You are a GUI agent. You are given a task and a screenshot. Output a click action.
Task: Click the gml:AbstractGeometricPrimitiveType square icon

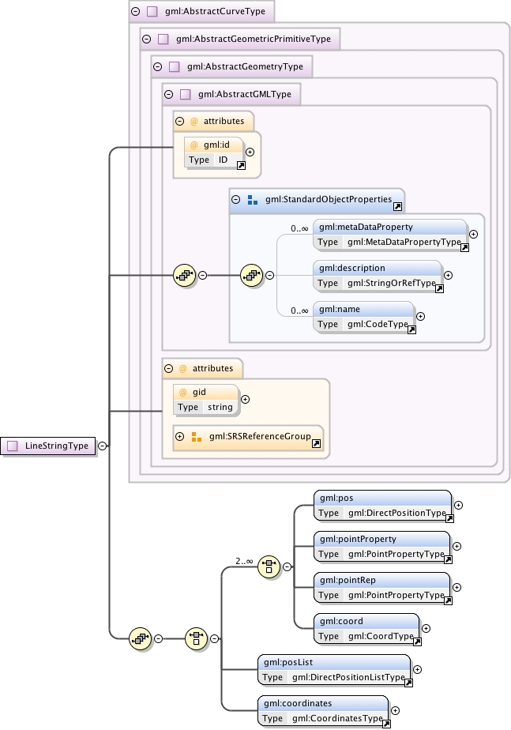[163, 40]
